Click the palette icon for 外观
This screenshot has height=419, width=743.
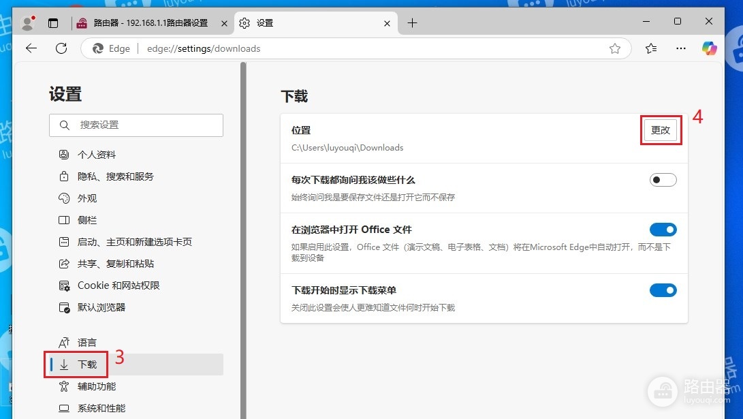coord(64,198)
